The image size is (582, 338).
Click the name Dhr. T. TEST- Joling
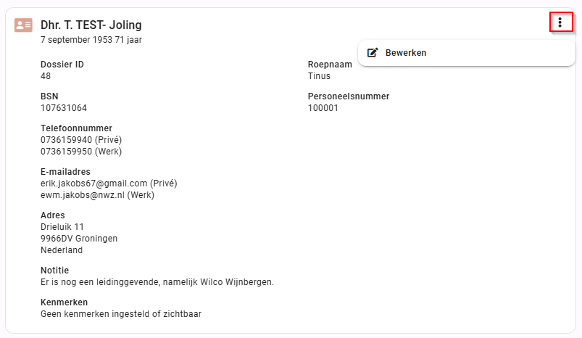(91, 25)
